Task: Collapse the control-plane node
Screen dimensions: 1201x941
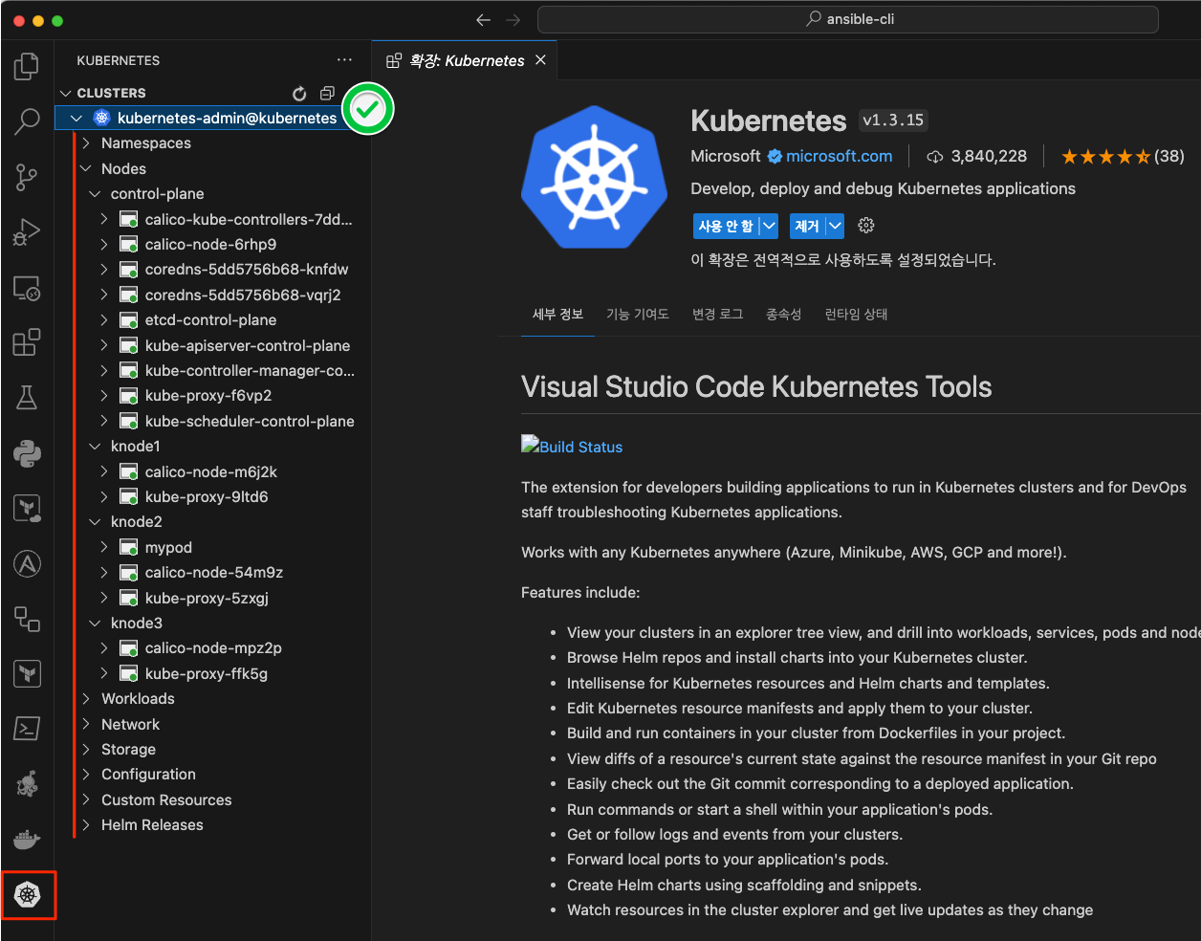Action: click(95, 194)
